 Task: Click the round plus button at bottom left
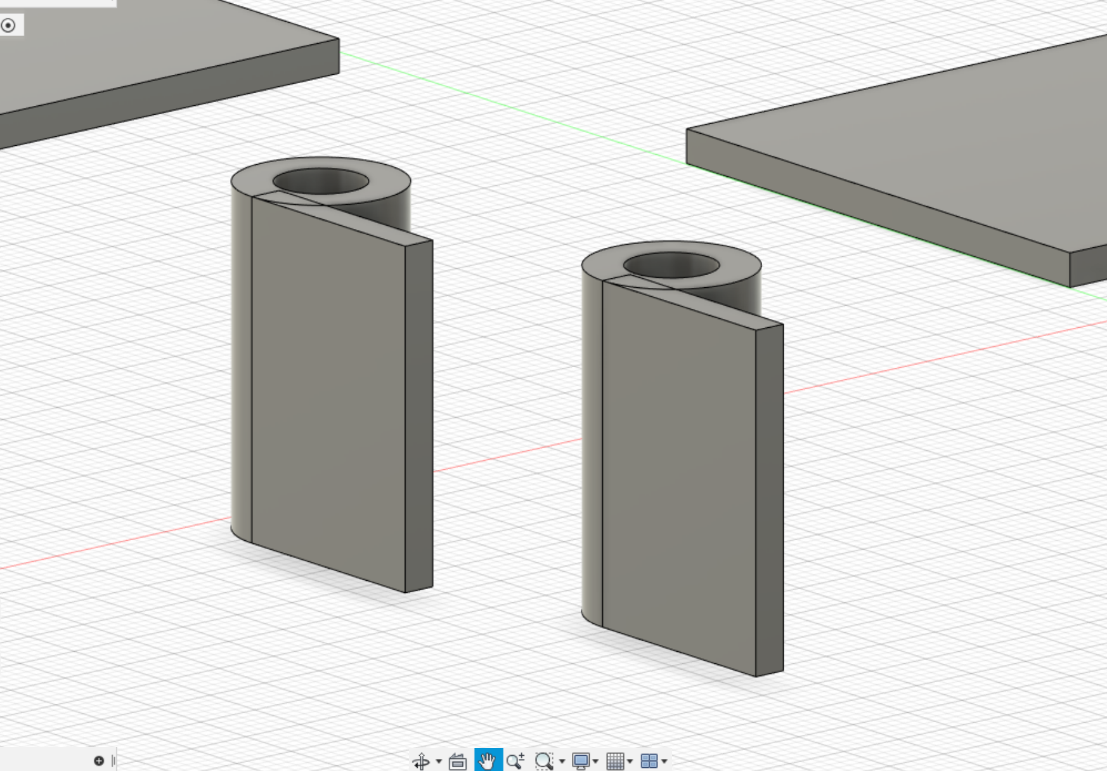(x=99, y=761)
